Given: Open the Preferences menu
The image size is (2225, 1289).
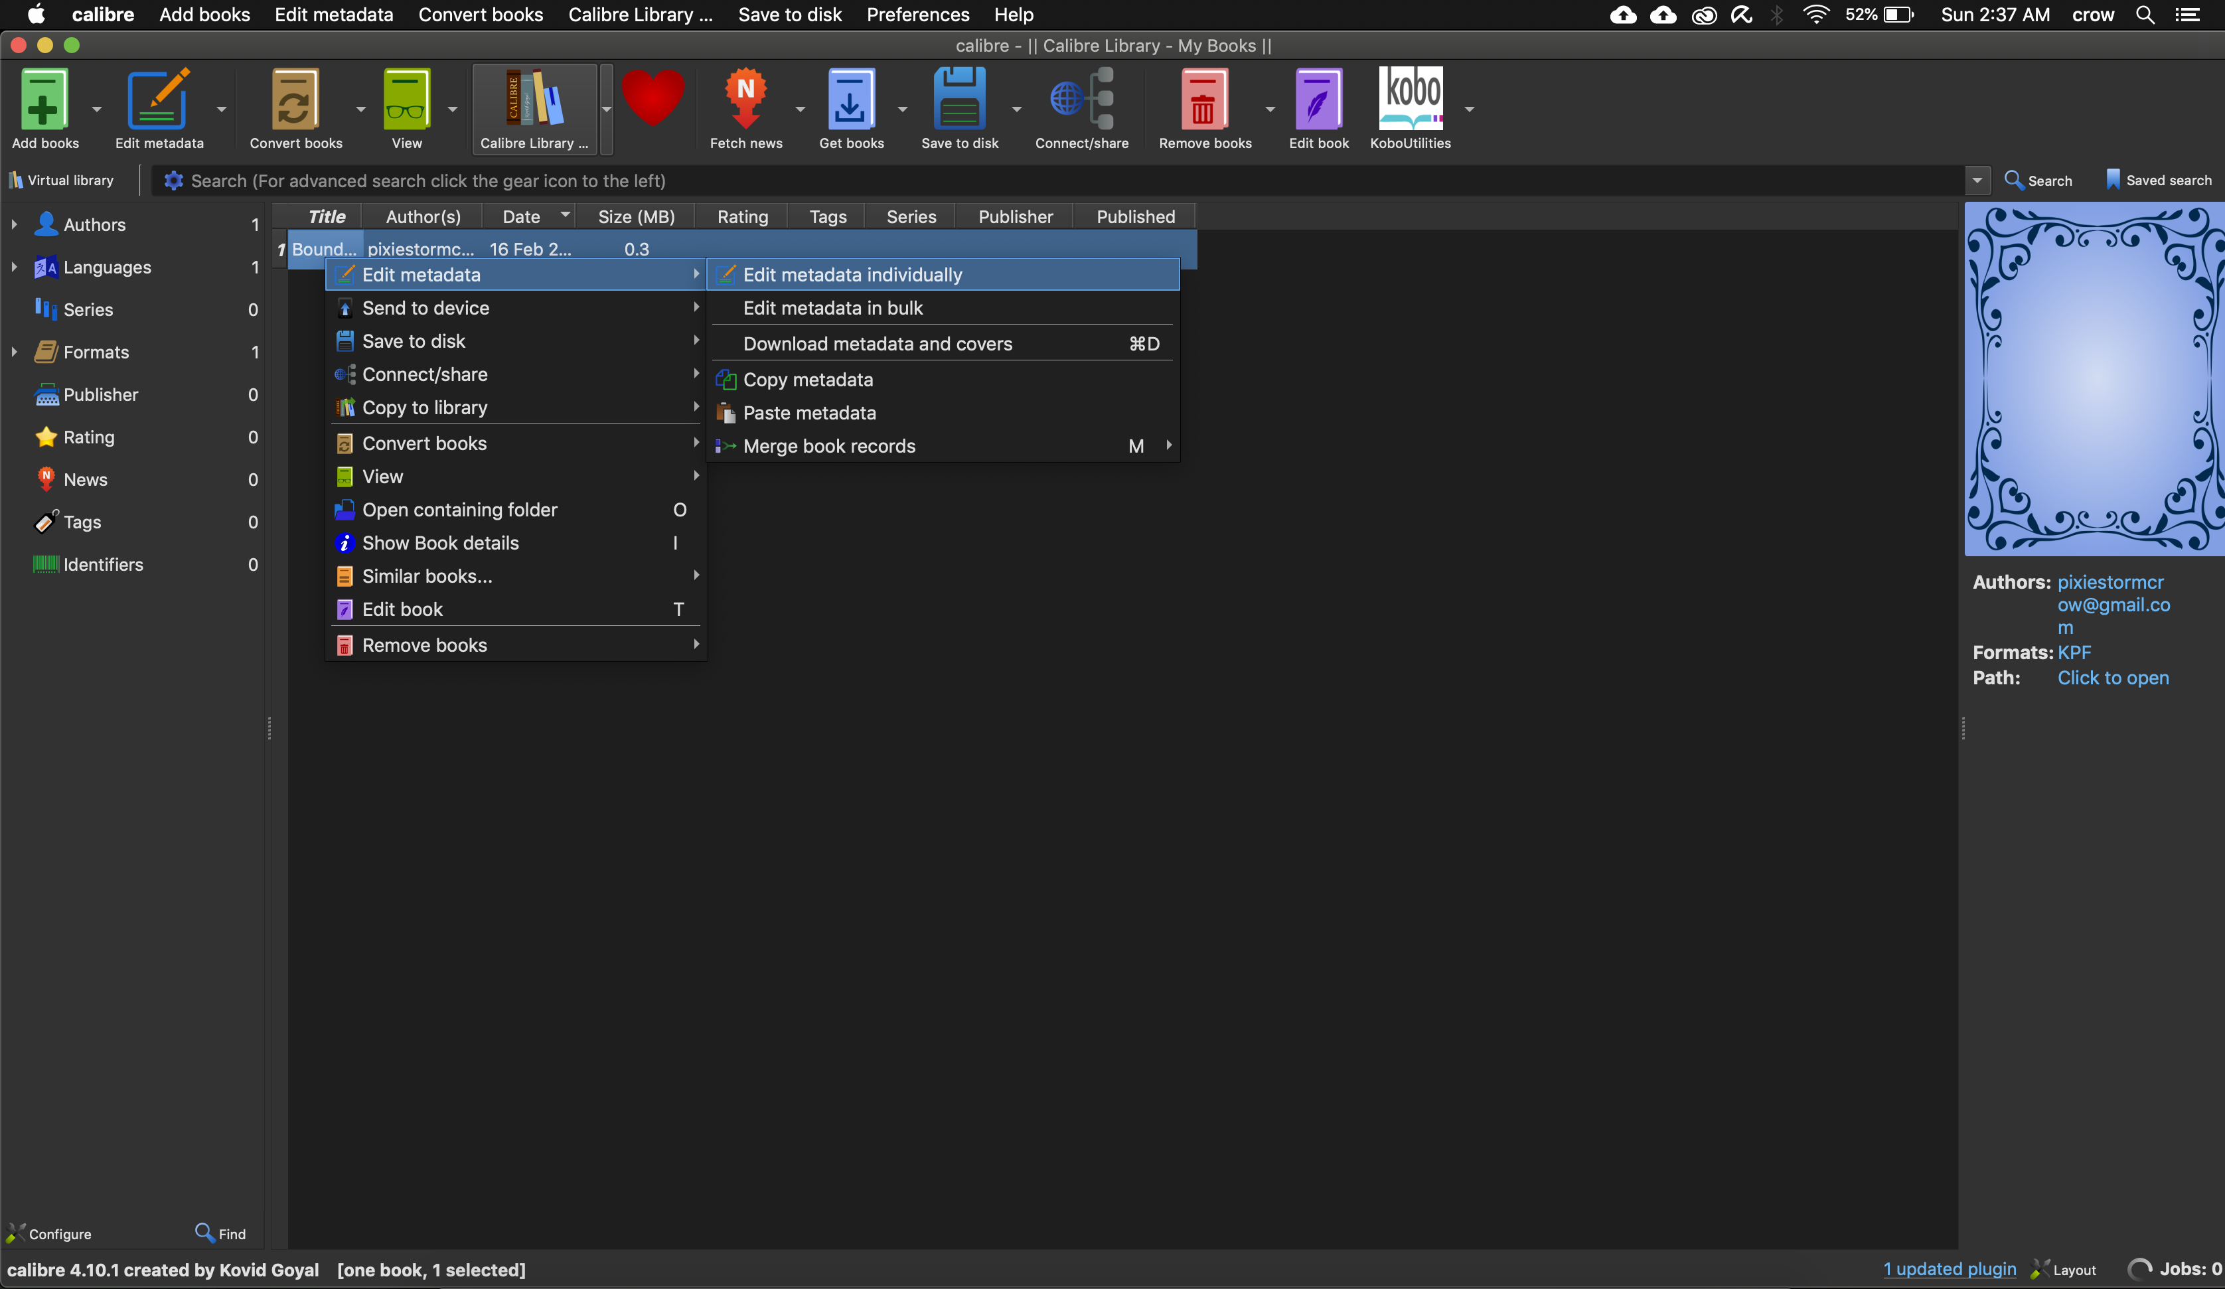Looking at the screenshot, I should pos(917,14).
